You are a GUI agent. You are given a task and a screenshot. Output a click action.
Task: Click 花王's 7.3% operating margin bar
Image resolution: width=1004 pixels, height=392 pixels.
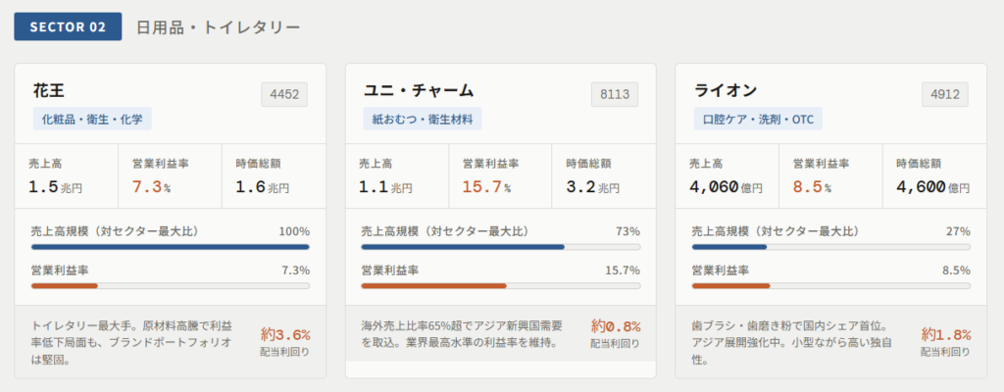pos(171,286)
